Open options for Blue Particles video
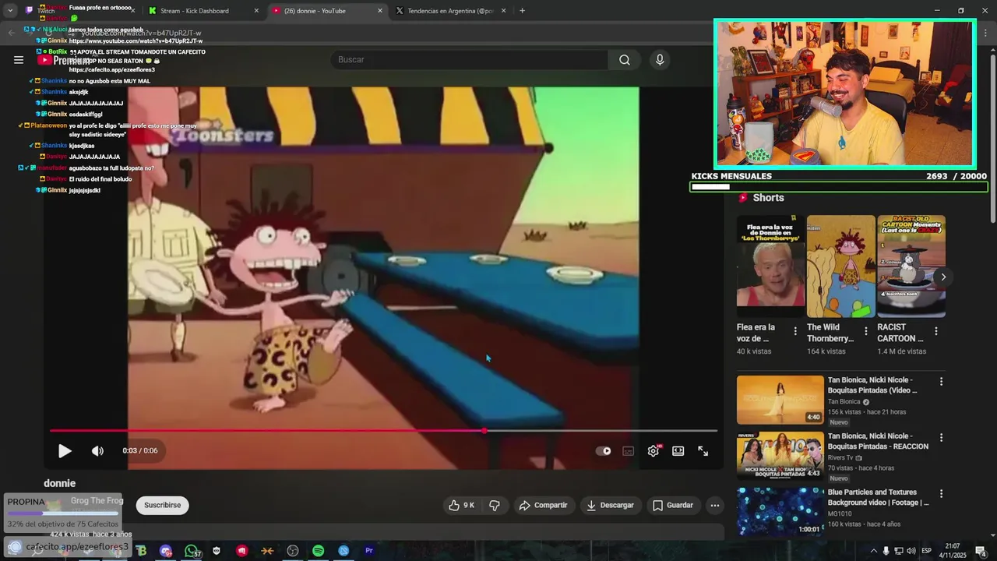Screen dimensions: 997x561 click(941, 494)
